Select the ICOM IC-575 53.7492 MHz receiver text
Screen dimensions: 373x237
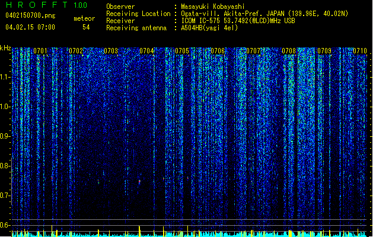point(238,21)
